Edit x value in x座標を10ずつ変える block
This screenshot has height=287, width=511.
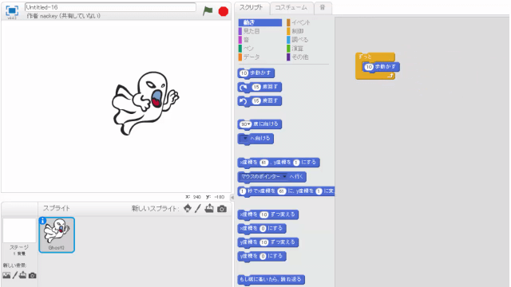point(264,214)
